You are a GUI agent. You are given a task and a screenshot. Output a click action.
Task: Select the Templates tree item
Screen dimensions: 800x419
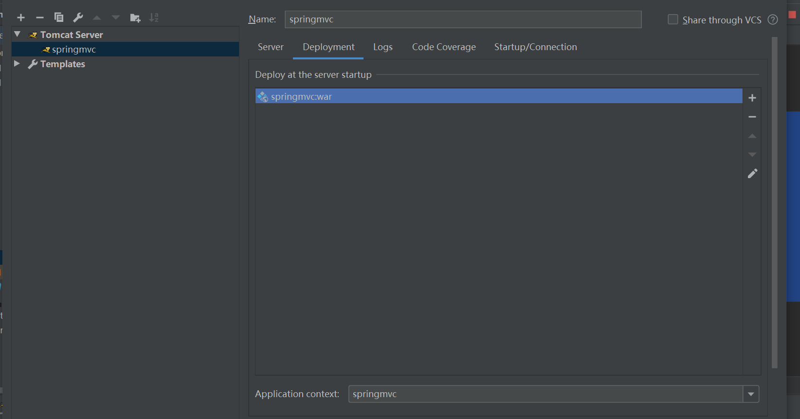(63, 64)
